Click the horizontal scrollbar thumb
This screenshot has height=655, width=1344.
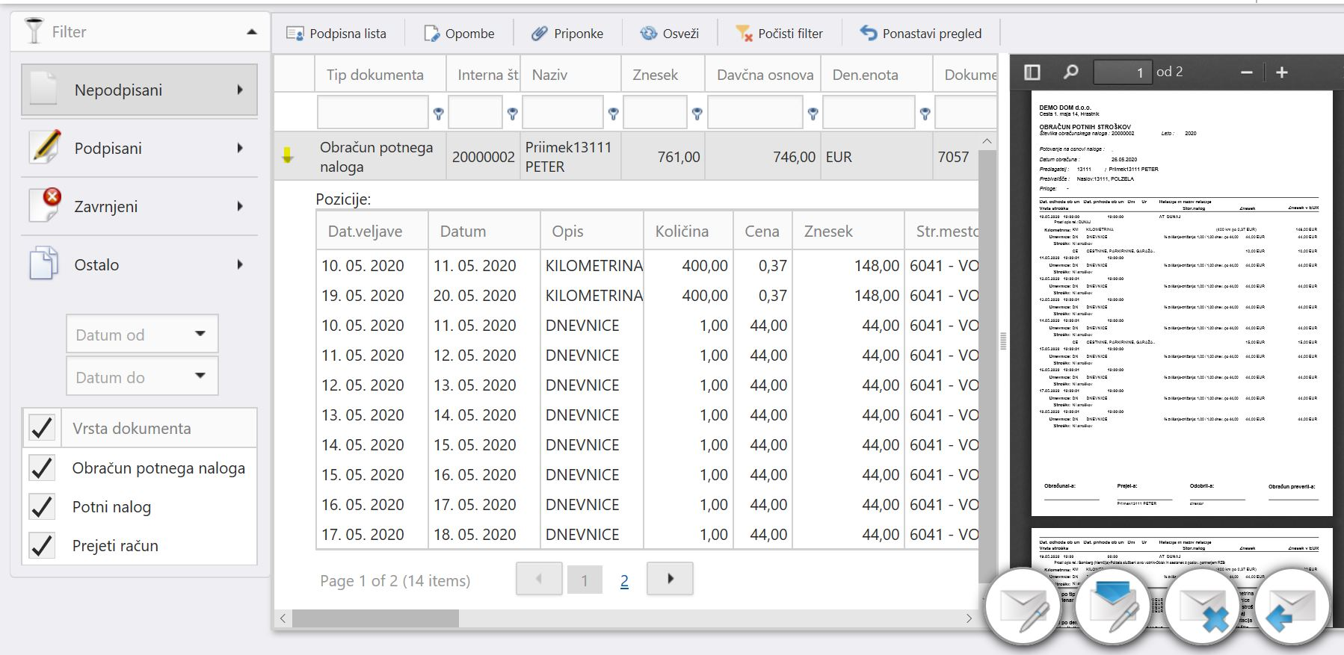[375, 618]
